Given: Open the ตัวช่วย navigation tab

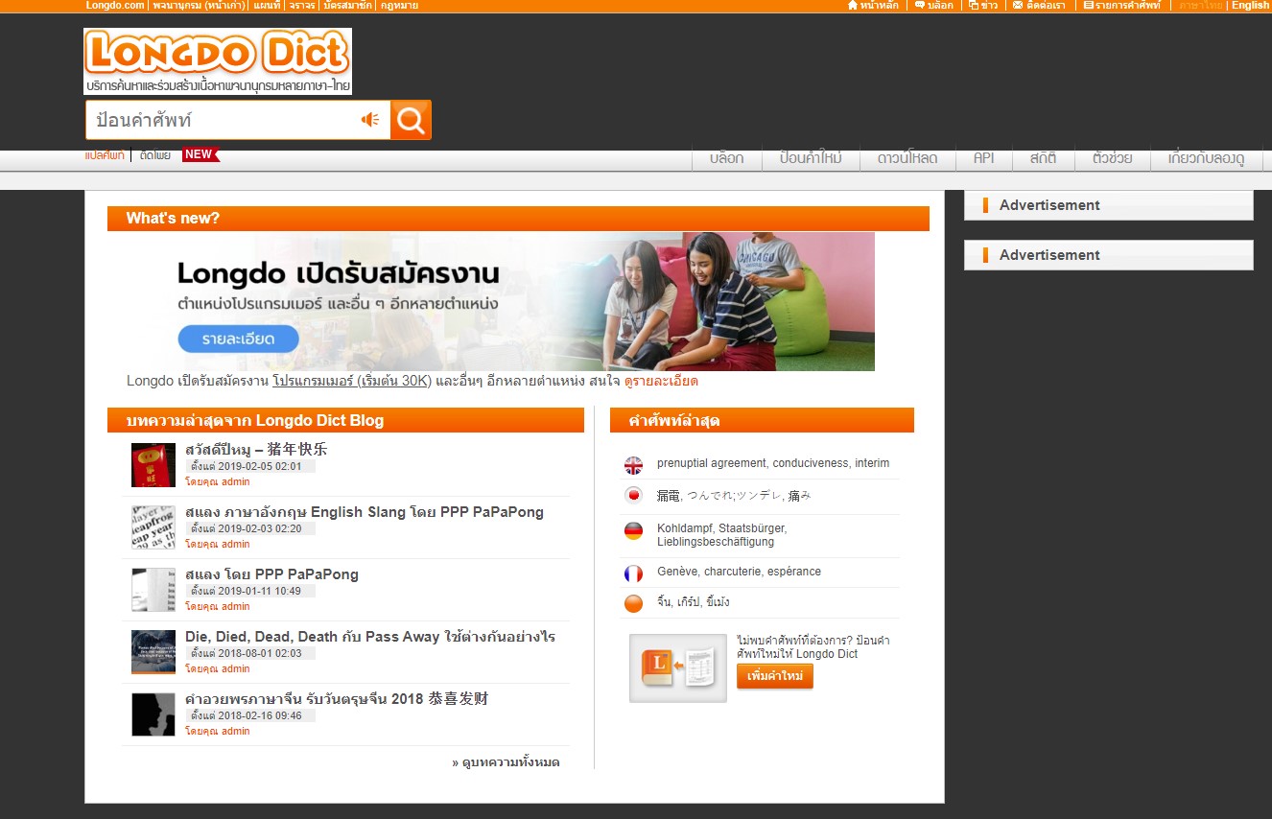Looking at the screenshot, I should point(1112,158).
